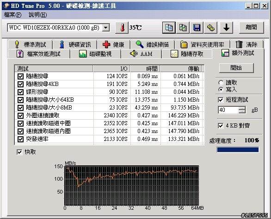Select the 寫入 write radio button

(221, 90)
